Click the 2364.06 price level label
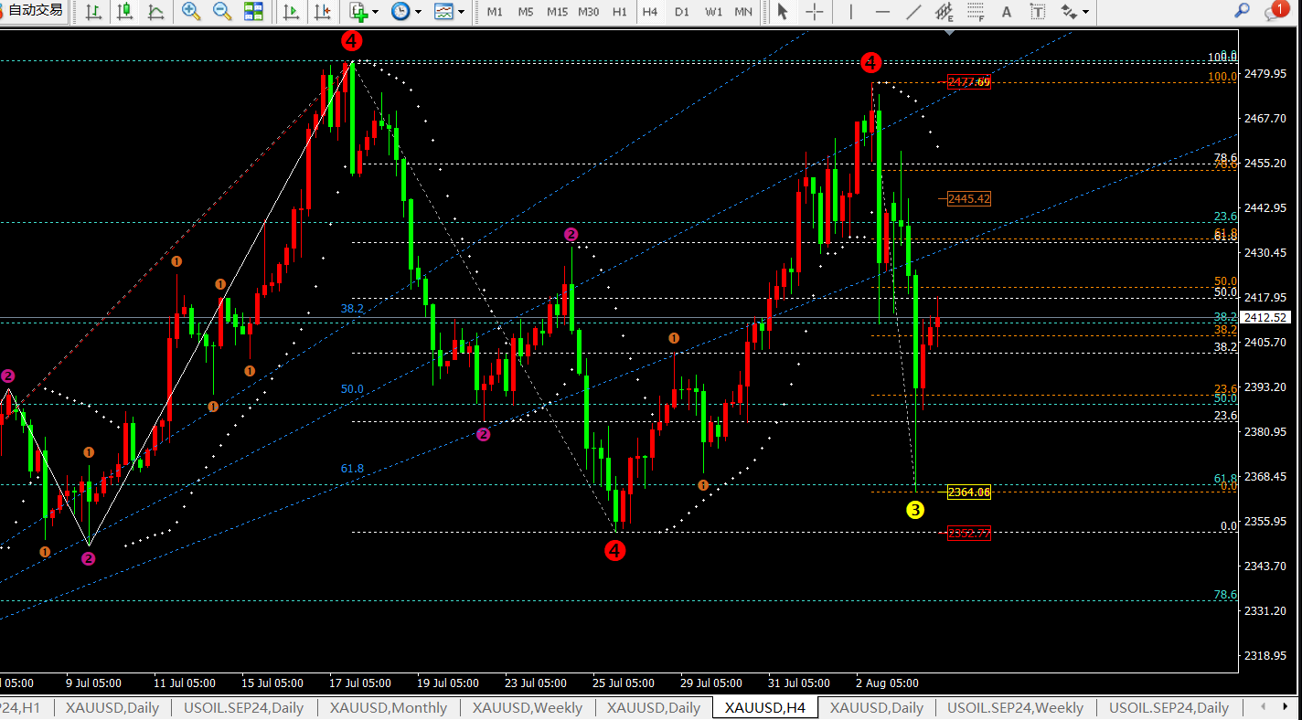Image resolution: width=1302 pixels, height=720 pixels. point(968,492)
